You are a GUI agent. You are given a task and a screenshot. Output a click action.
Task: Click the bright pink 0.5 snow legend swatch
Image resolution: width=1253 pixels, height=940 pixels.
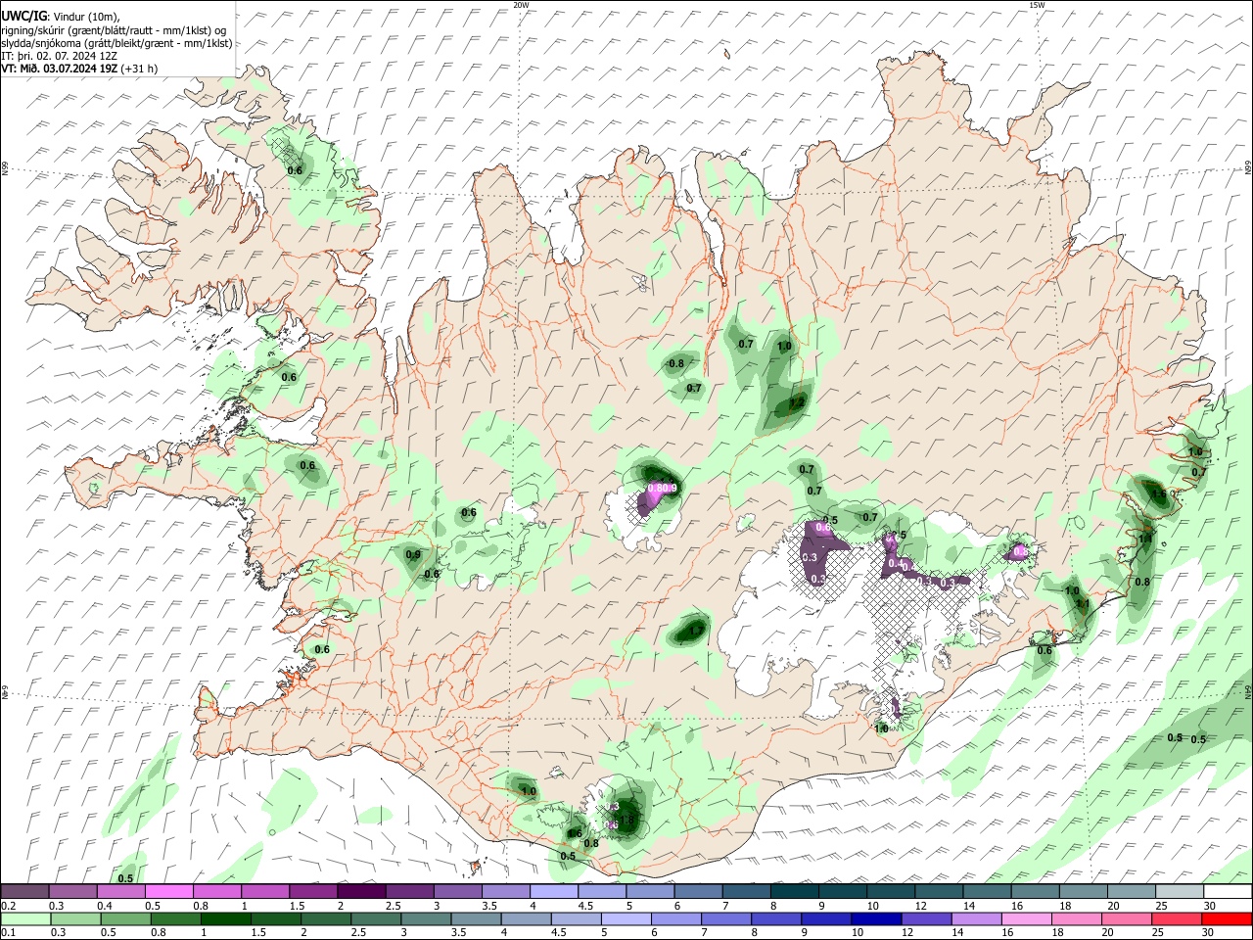click(169, 892)
